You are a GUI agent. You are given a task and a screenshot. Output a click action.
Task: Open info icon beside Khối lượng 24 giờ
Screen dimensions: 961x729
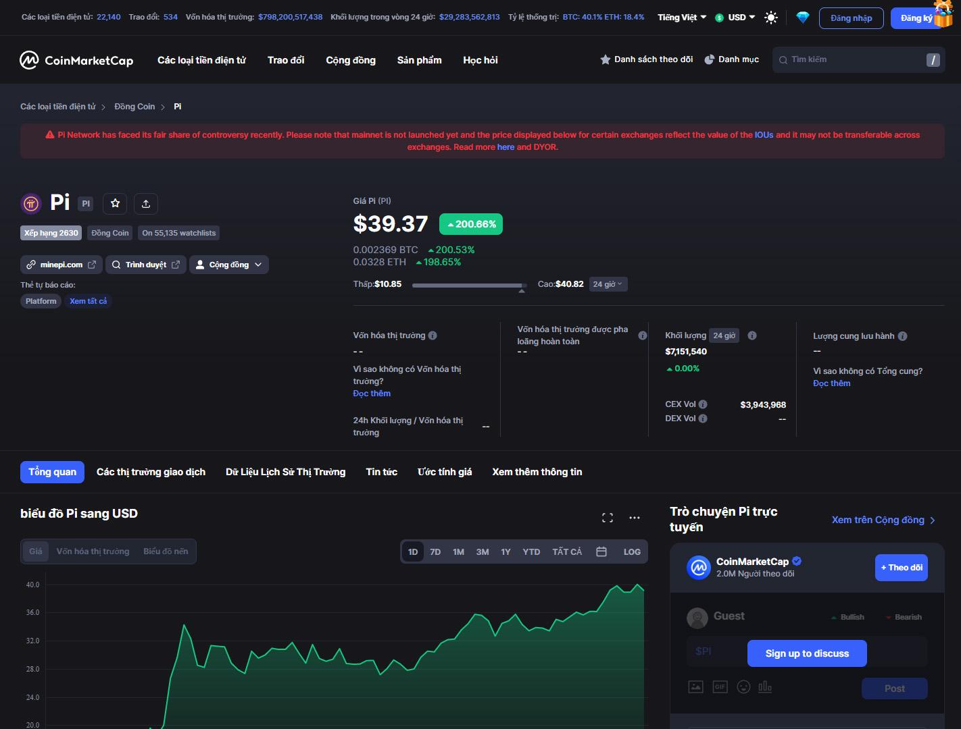tap(752, 335)
